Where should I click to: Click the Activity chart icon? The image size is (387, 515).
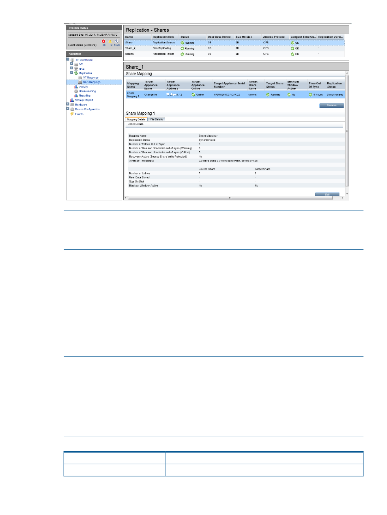[x=76, y=87]
